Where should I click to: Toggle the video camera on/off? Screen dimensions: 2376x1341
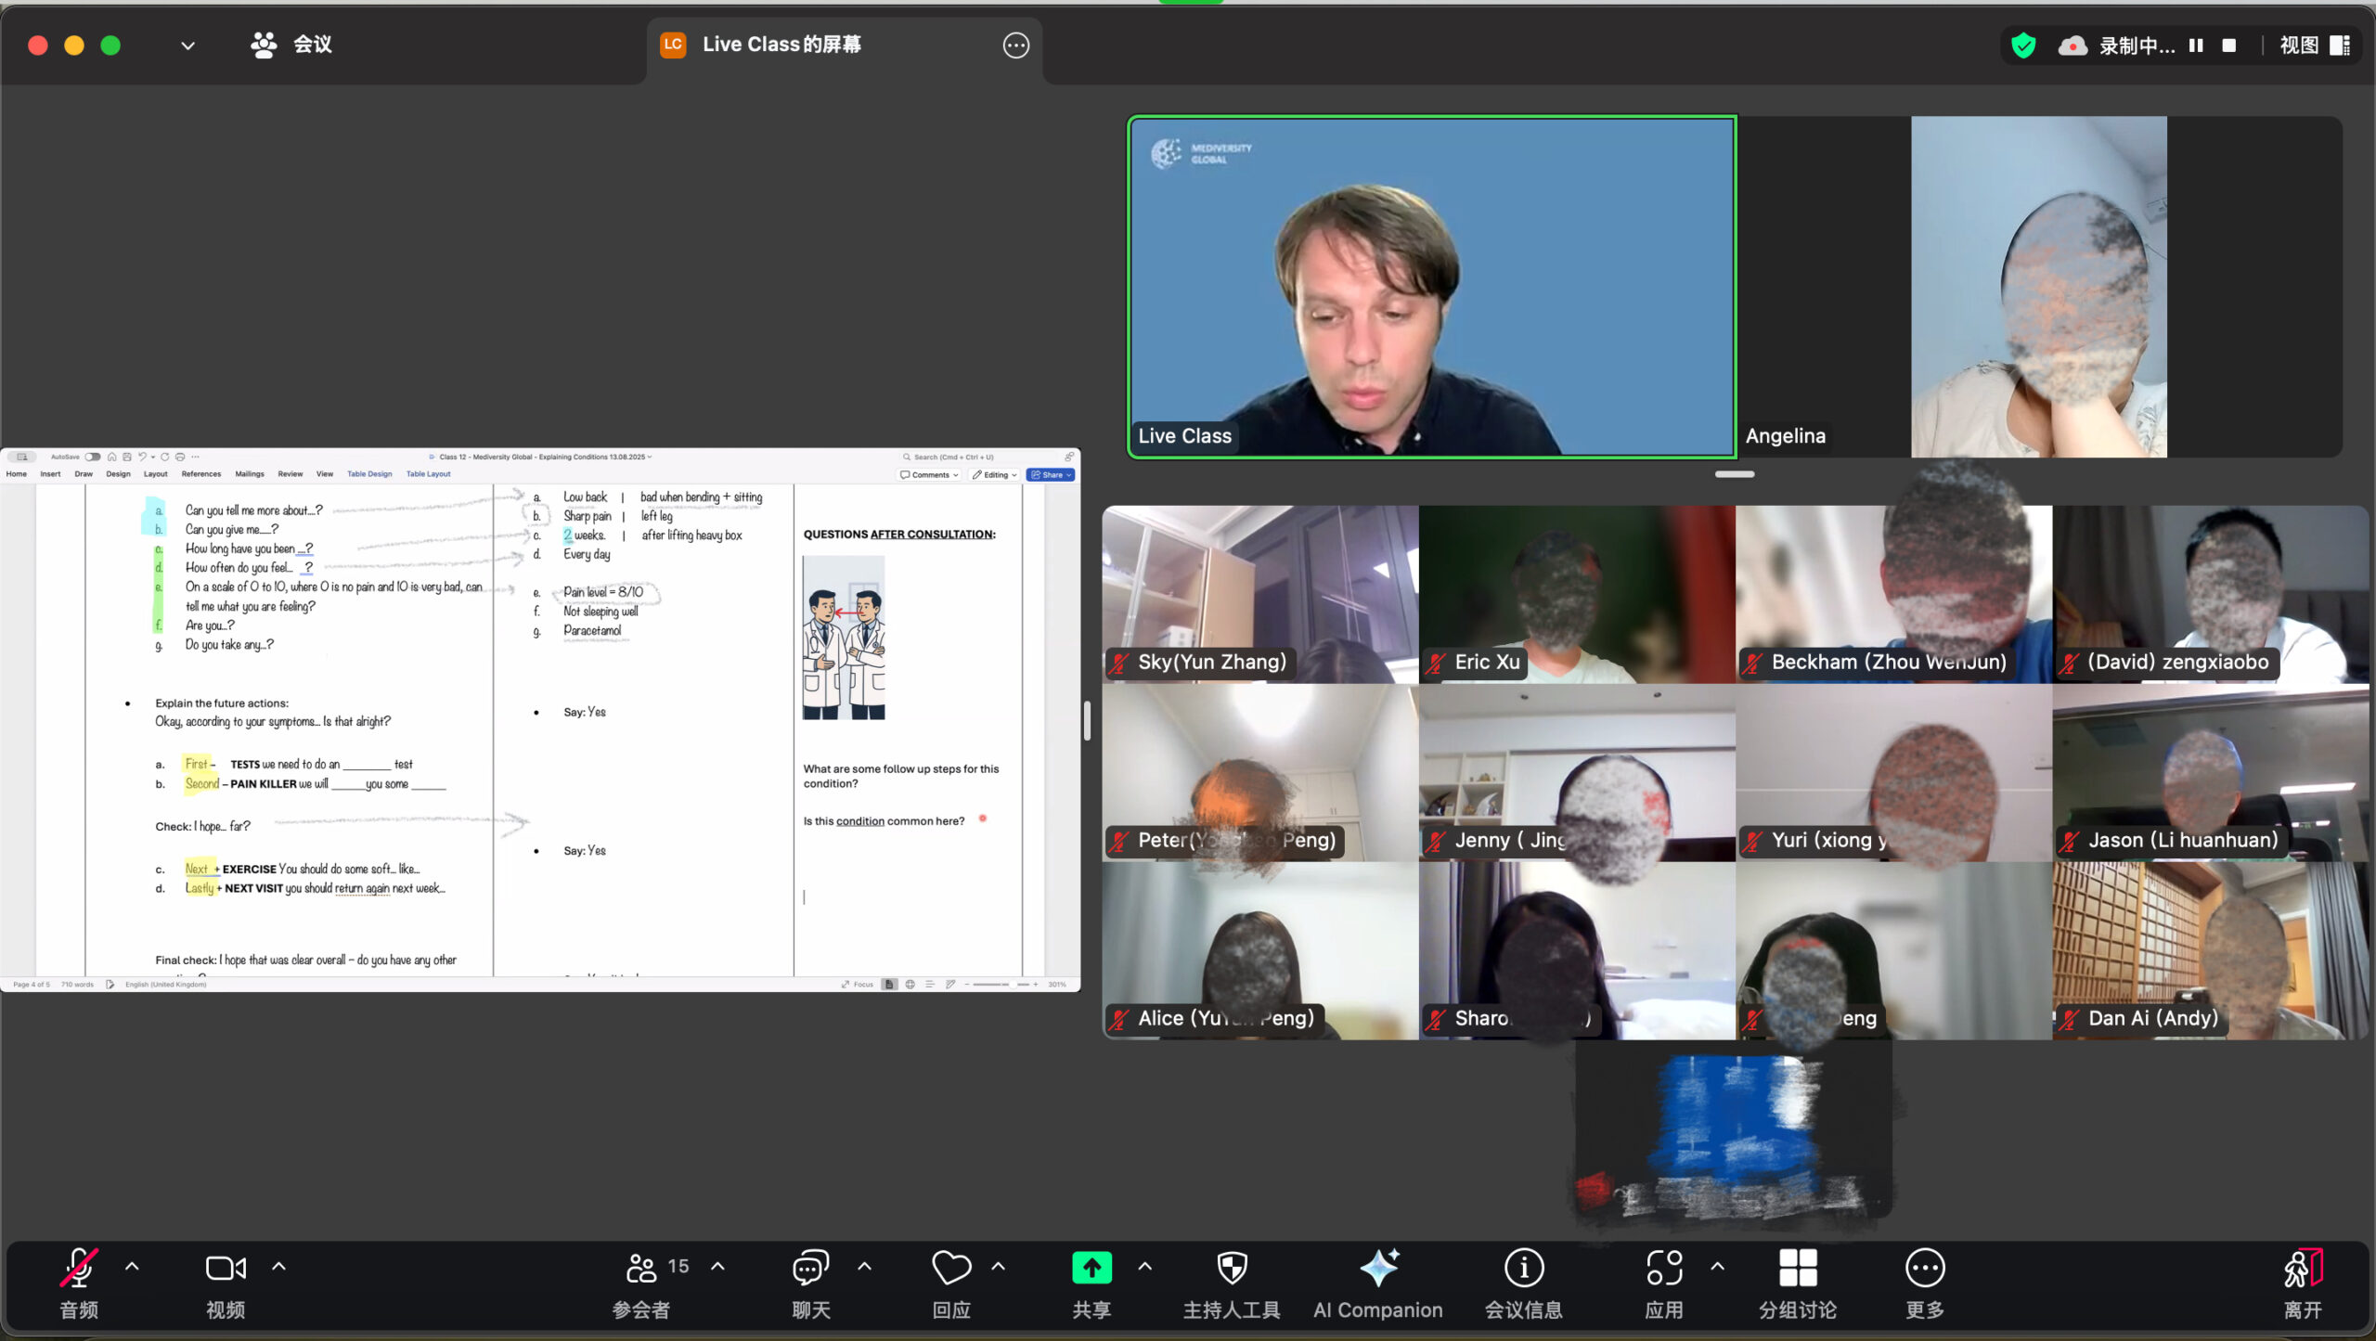[226, 1269]
